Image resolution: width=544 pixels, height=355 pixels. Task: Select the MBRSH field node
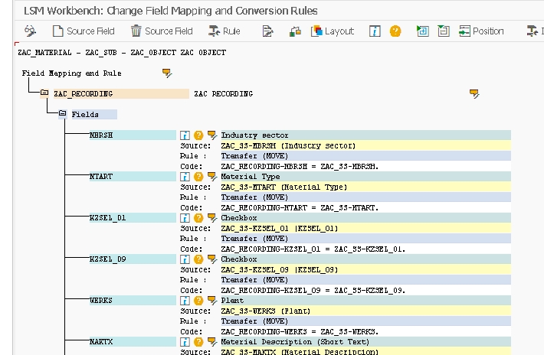[133, 135]
